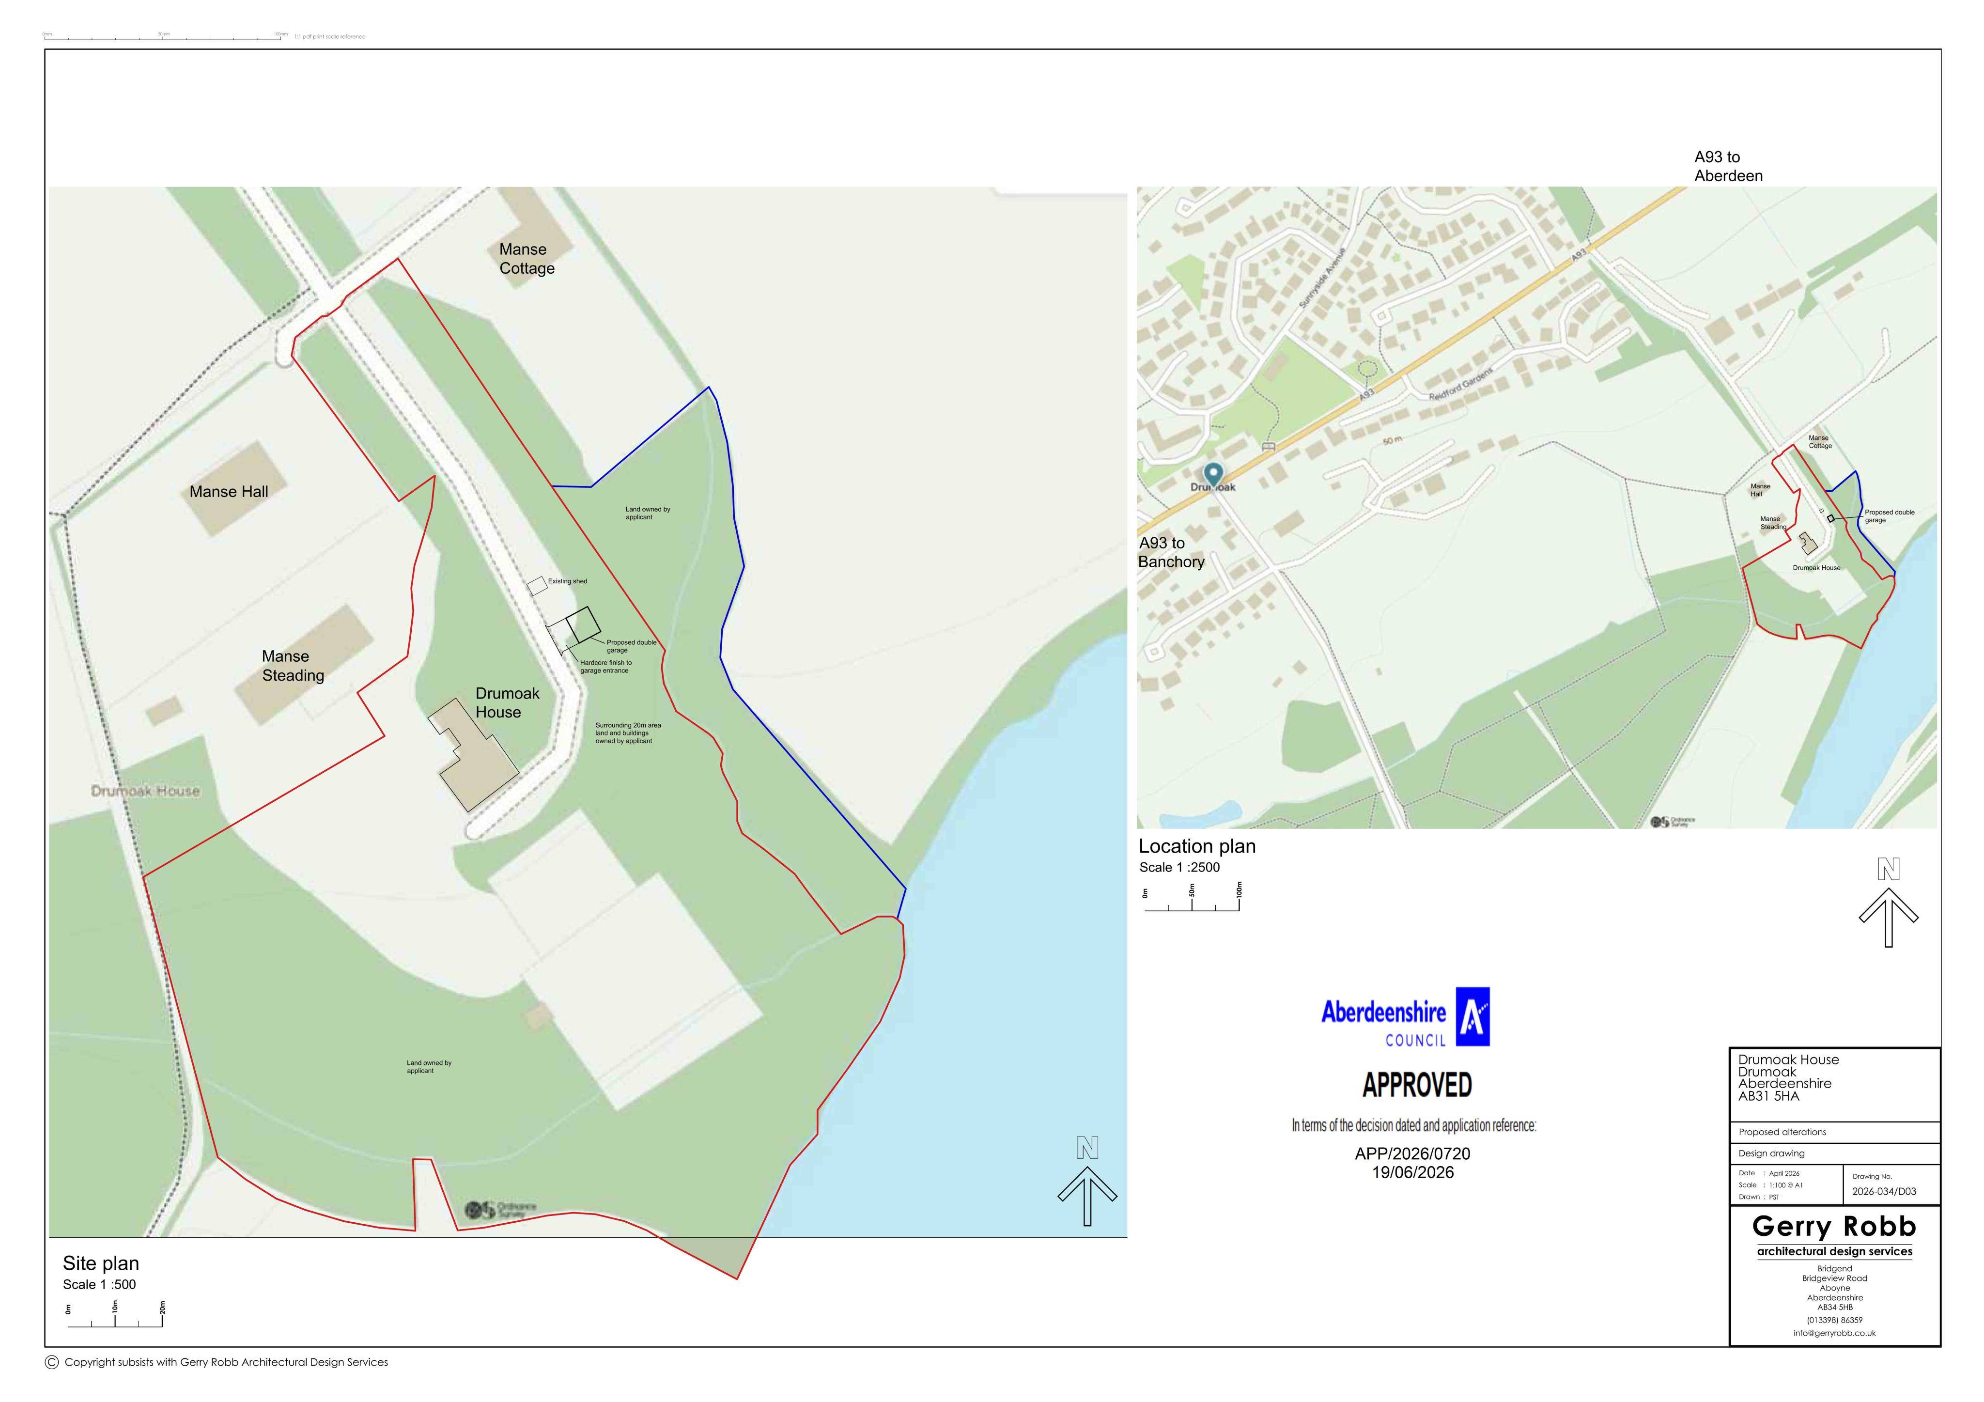This screenshot has height=1402, width=1984.
Task: Click 'Hardcore finish to garage entrance' note
Action: [x=605, y=667]
